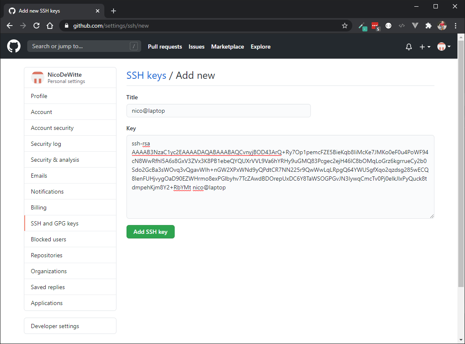Screen dimensions: 465x344
Task: Bookmark this page with the star icon
Action: (x=345, y=26)
